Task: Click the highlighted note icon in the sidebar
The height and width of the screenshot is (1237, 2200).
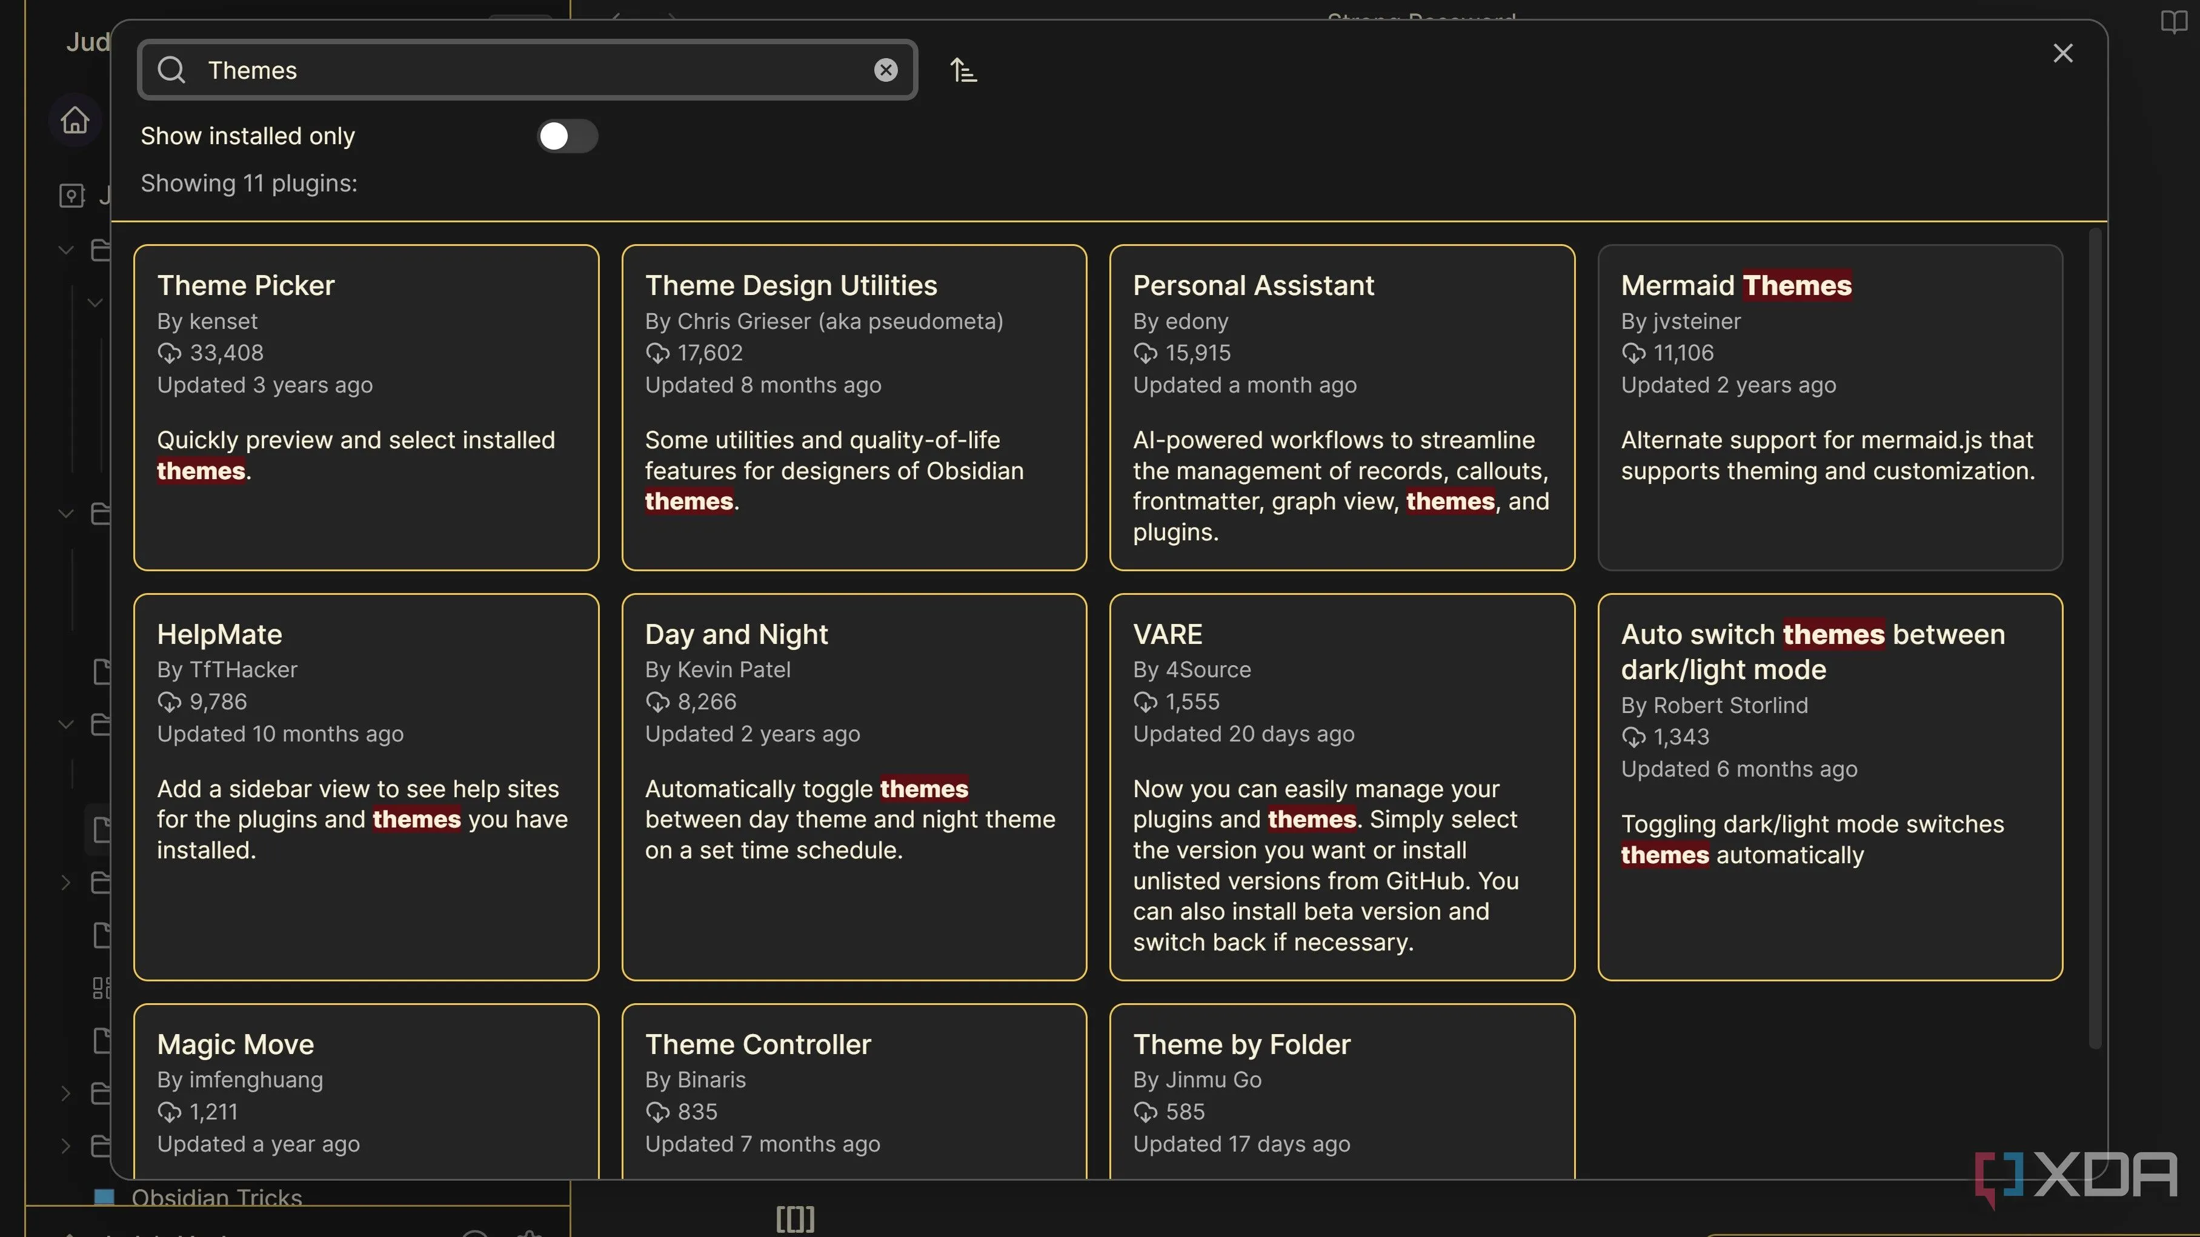Action: (102, 830)
